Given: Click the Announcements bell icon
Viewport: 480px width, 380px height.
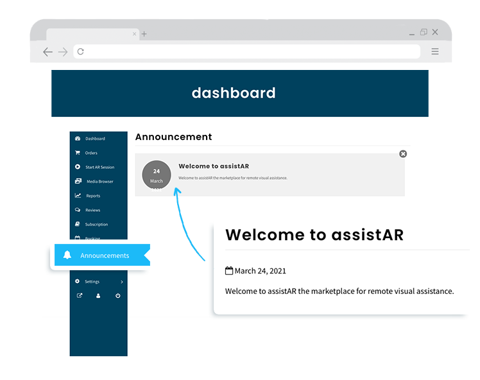Looking at the screenshot, I should point(67,255).
